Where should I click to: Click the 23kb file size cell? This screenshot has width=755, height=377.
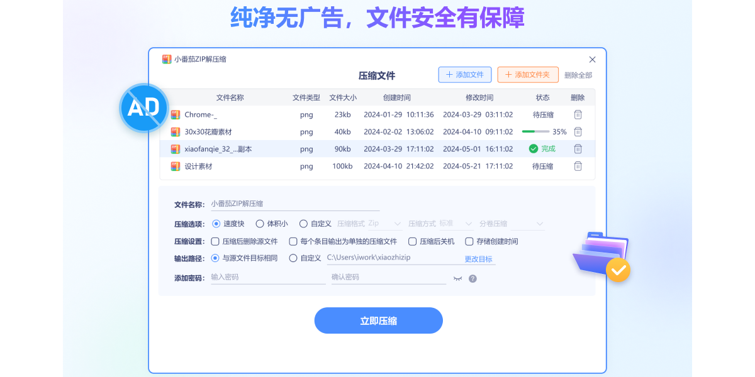343,115
